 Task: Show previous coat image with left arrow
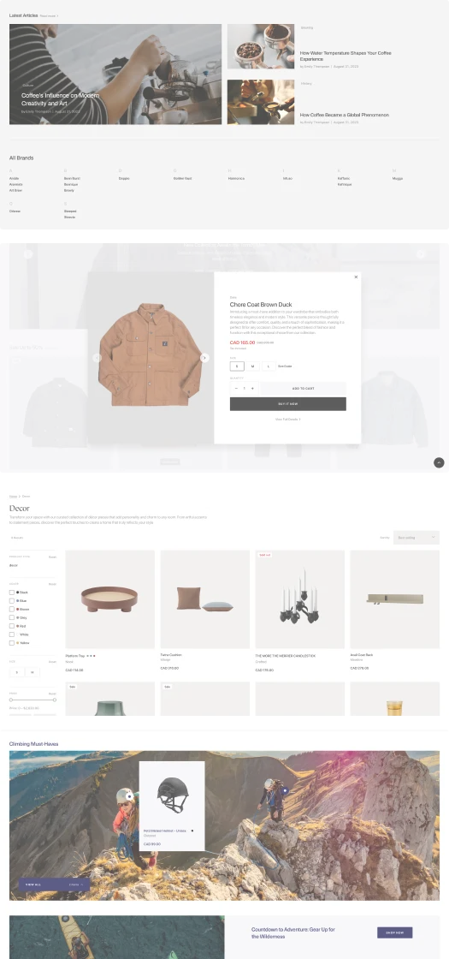tap(97, 358)
